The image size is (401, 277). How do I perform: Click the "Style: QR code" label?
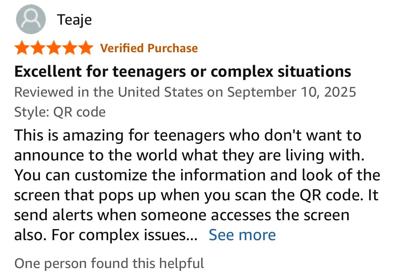pyautogui.click(x=60, y=112)
